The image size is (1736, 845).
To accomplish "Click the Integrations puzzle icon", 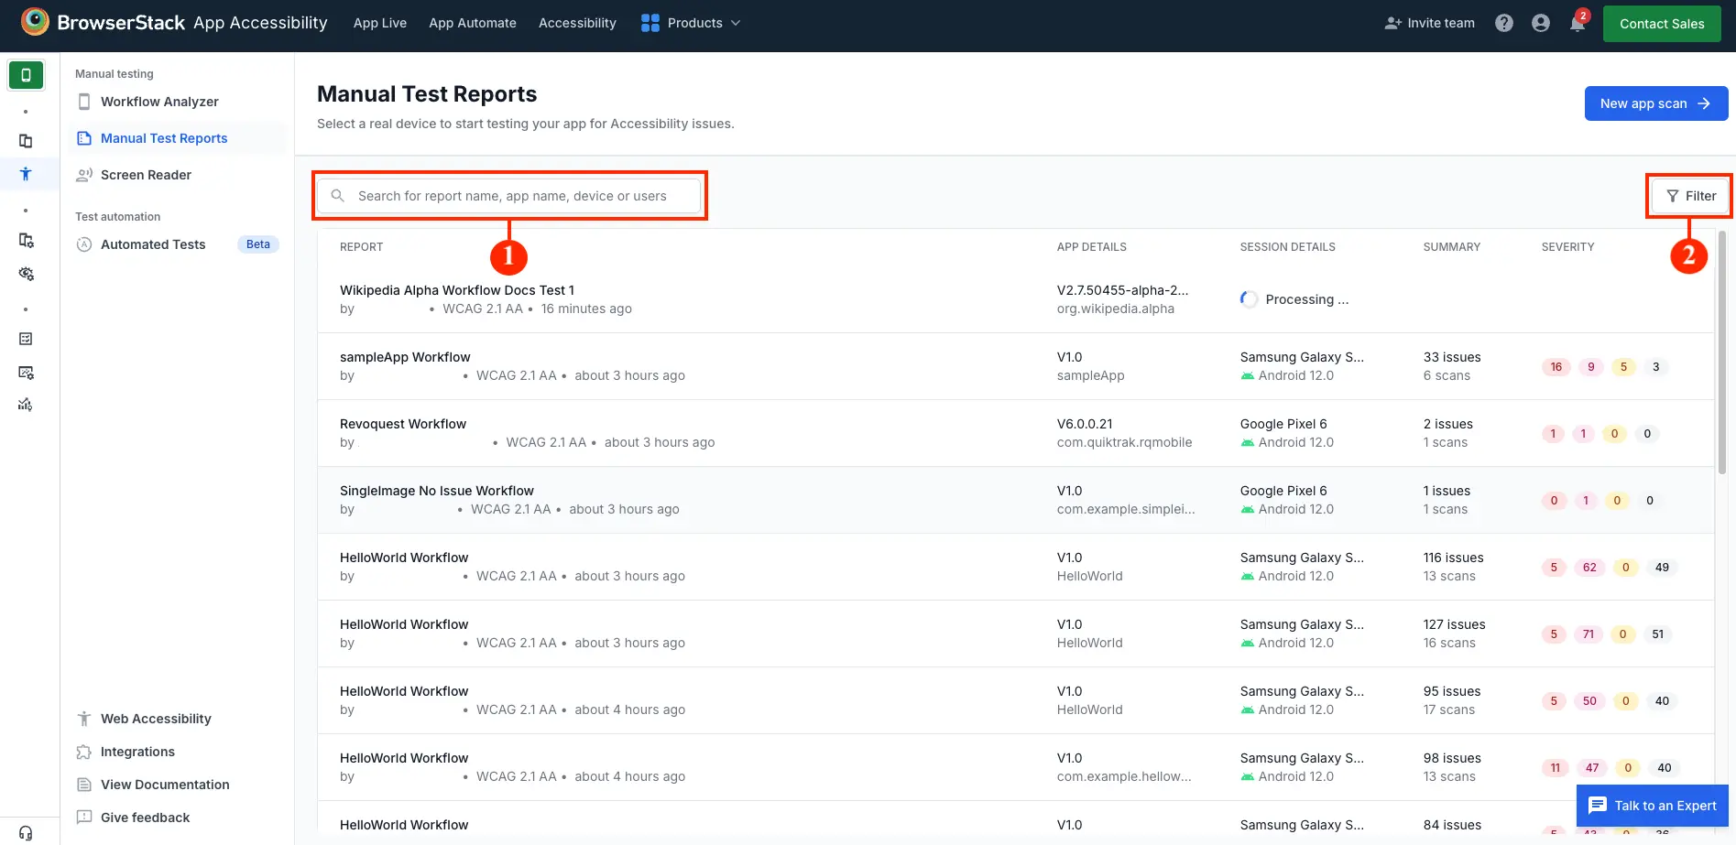I will tap(84, 752).
